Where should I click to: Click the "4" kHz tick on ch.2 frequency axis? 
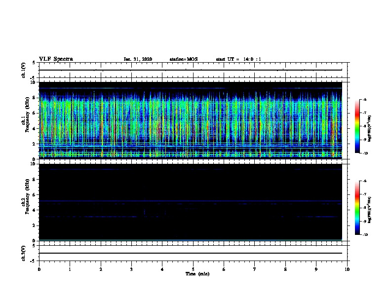pos(35,210)
